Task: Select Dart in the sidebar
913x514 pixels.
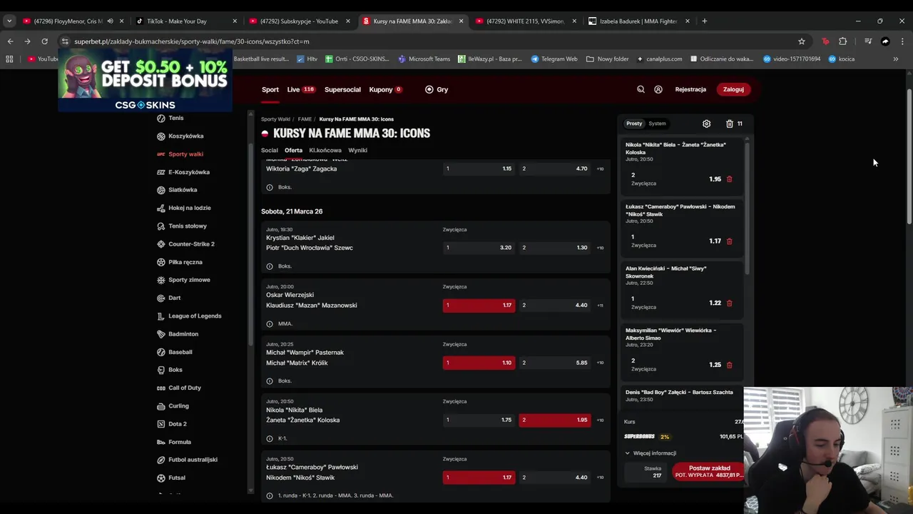Action: pyautogui.click(x=174, y=298)
